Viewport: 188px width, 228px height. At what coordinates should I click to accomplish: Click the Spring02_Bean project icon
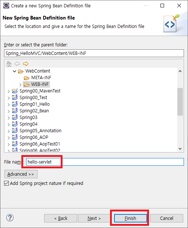click(x=15, y=111)
